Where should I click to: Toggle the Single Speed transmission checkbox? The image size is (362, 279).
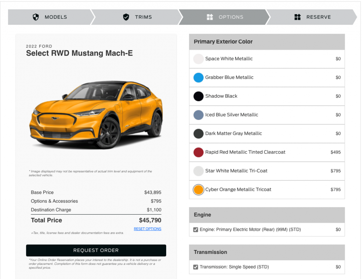[x=195, y=267]
